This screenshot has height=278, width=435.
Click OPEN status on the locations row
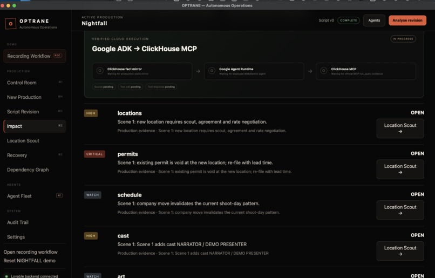417,113
